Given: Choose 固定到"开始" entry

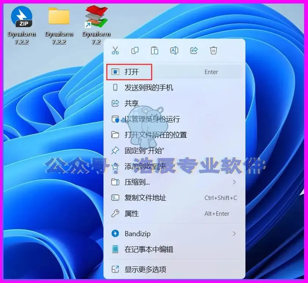Looking at the screenshot, I should [x=174, y=150].
